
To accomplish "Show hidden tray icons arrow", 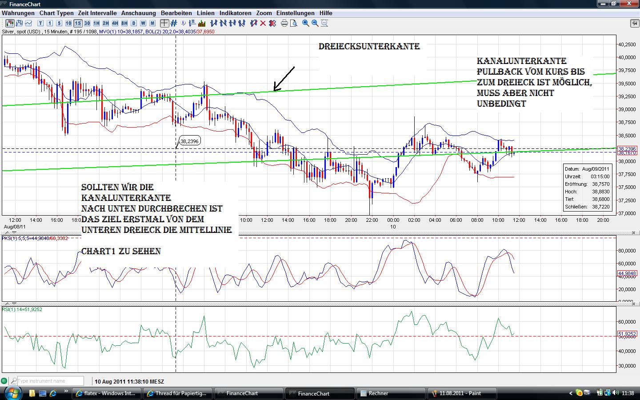I will 571,393.
